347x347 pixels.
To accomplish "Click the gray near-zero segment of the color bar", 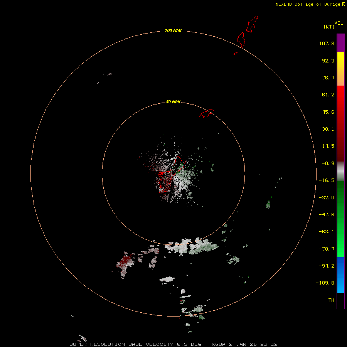I will click(340, 171).
